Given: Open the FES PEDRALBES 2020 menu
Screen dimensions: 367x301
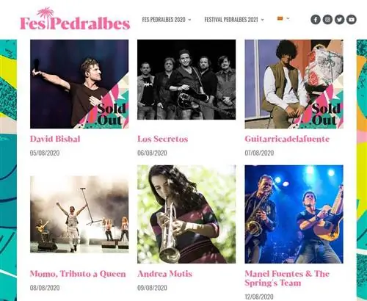Looking at the screenshot, I should 164,20.
